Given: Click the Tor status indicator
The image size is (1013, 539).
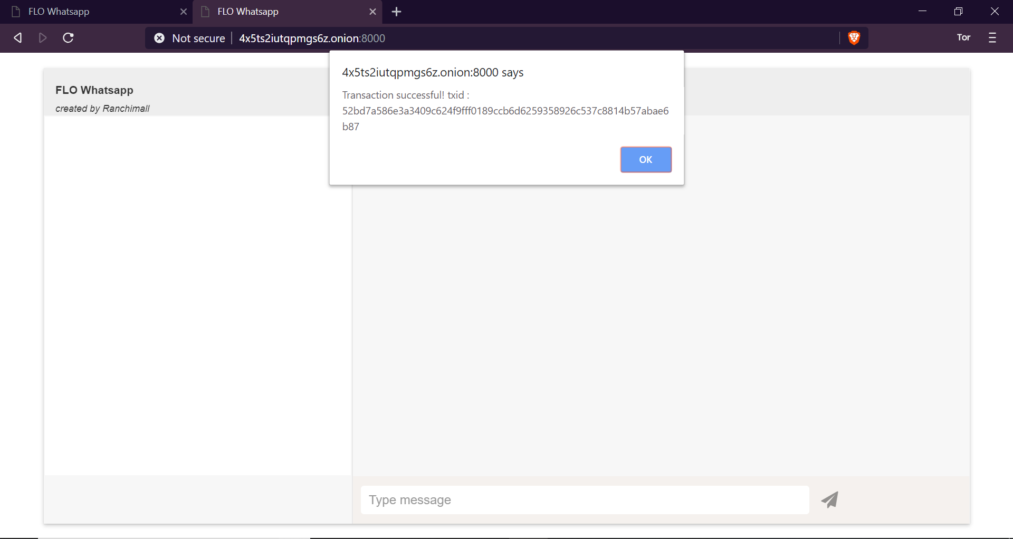Looking at the screenshot, I should point(963,37).
